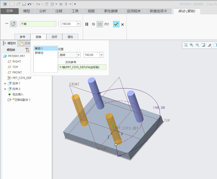The height and width of the screenshot is (179, 217).
Task: Open the display style spheres icon
Action: 209,45
